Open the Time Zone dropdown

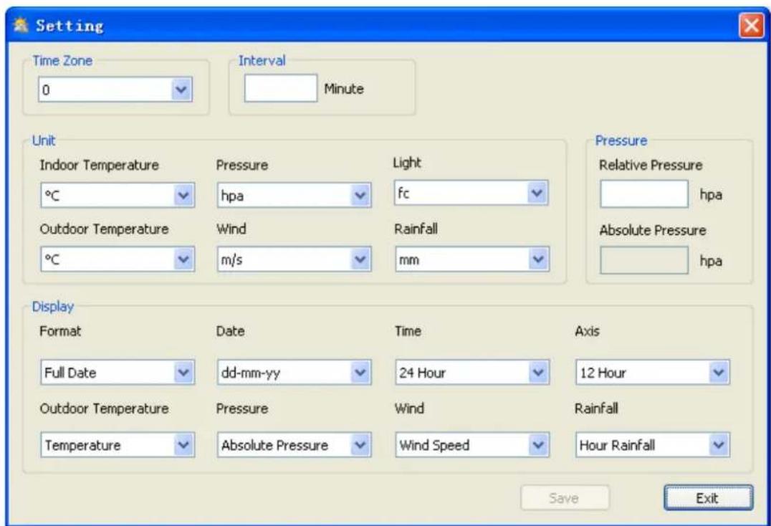181,90
